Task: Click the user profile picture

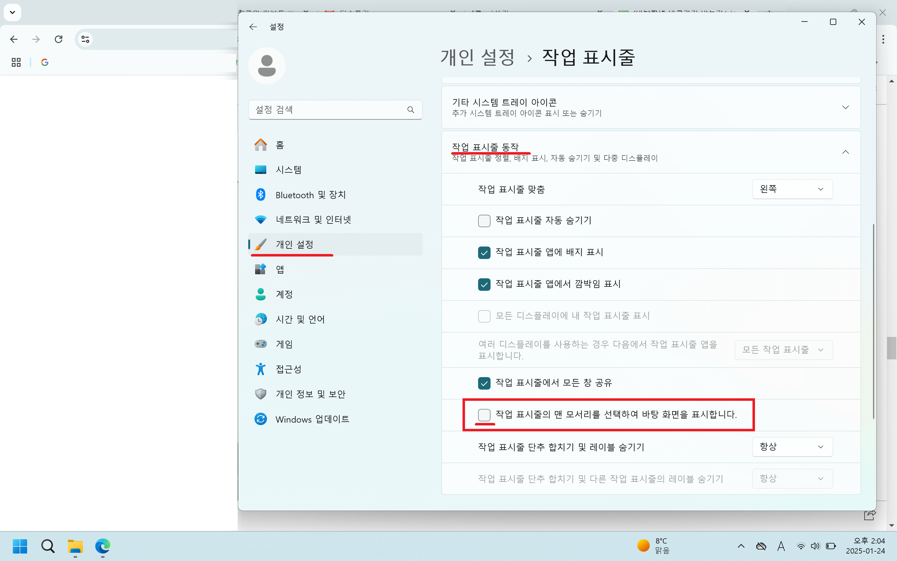Action: point(267,65)
